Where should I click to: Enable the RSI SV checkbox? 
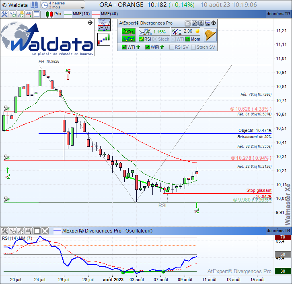click(x=172, y=47)
